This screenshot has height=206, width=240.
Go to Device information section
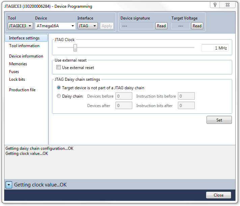pos(26,56)
